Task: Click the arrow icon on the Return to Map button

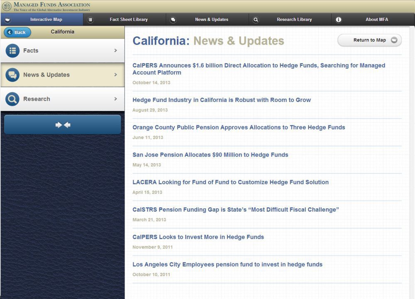Action: click(x=394, y=40)
